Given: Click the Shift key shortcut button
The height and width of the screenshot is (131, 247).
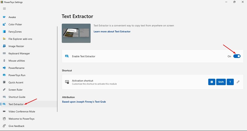Looking at the screenshot, I should (x=221, y=82).
